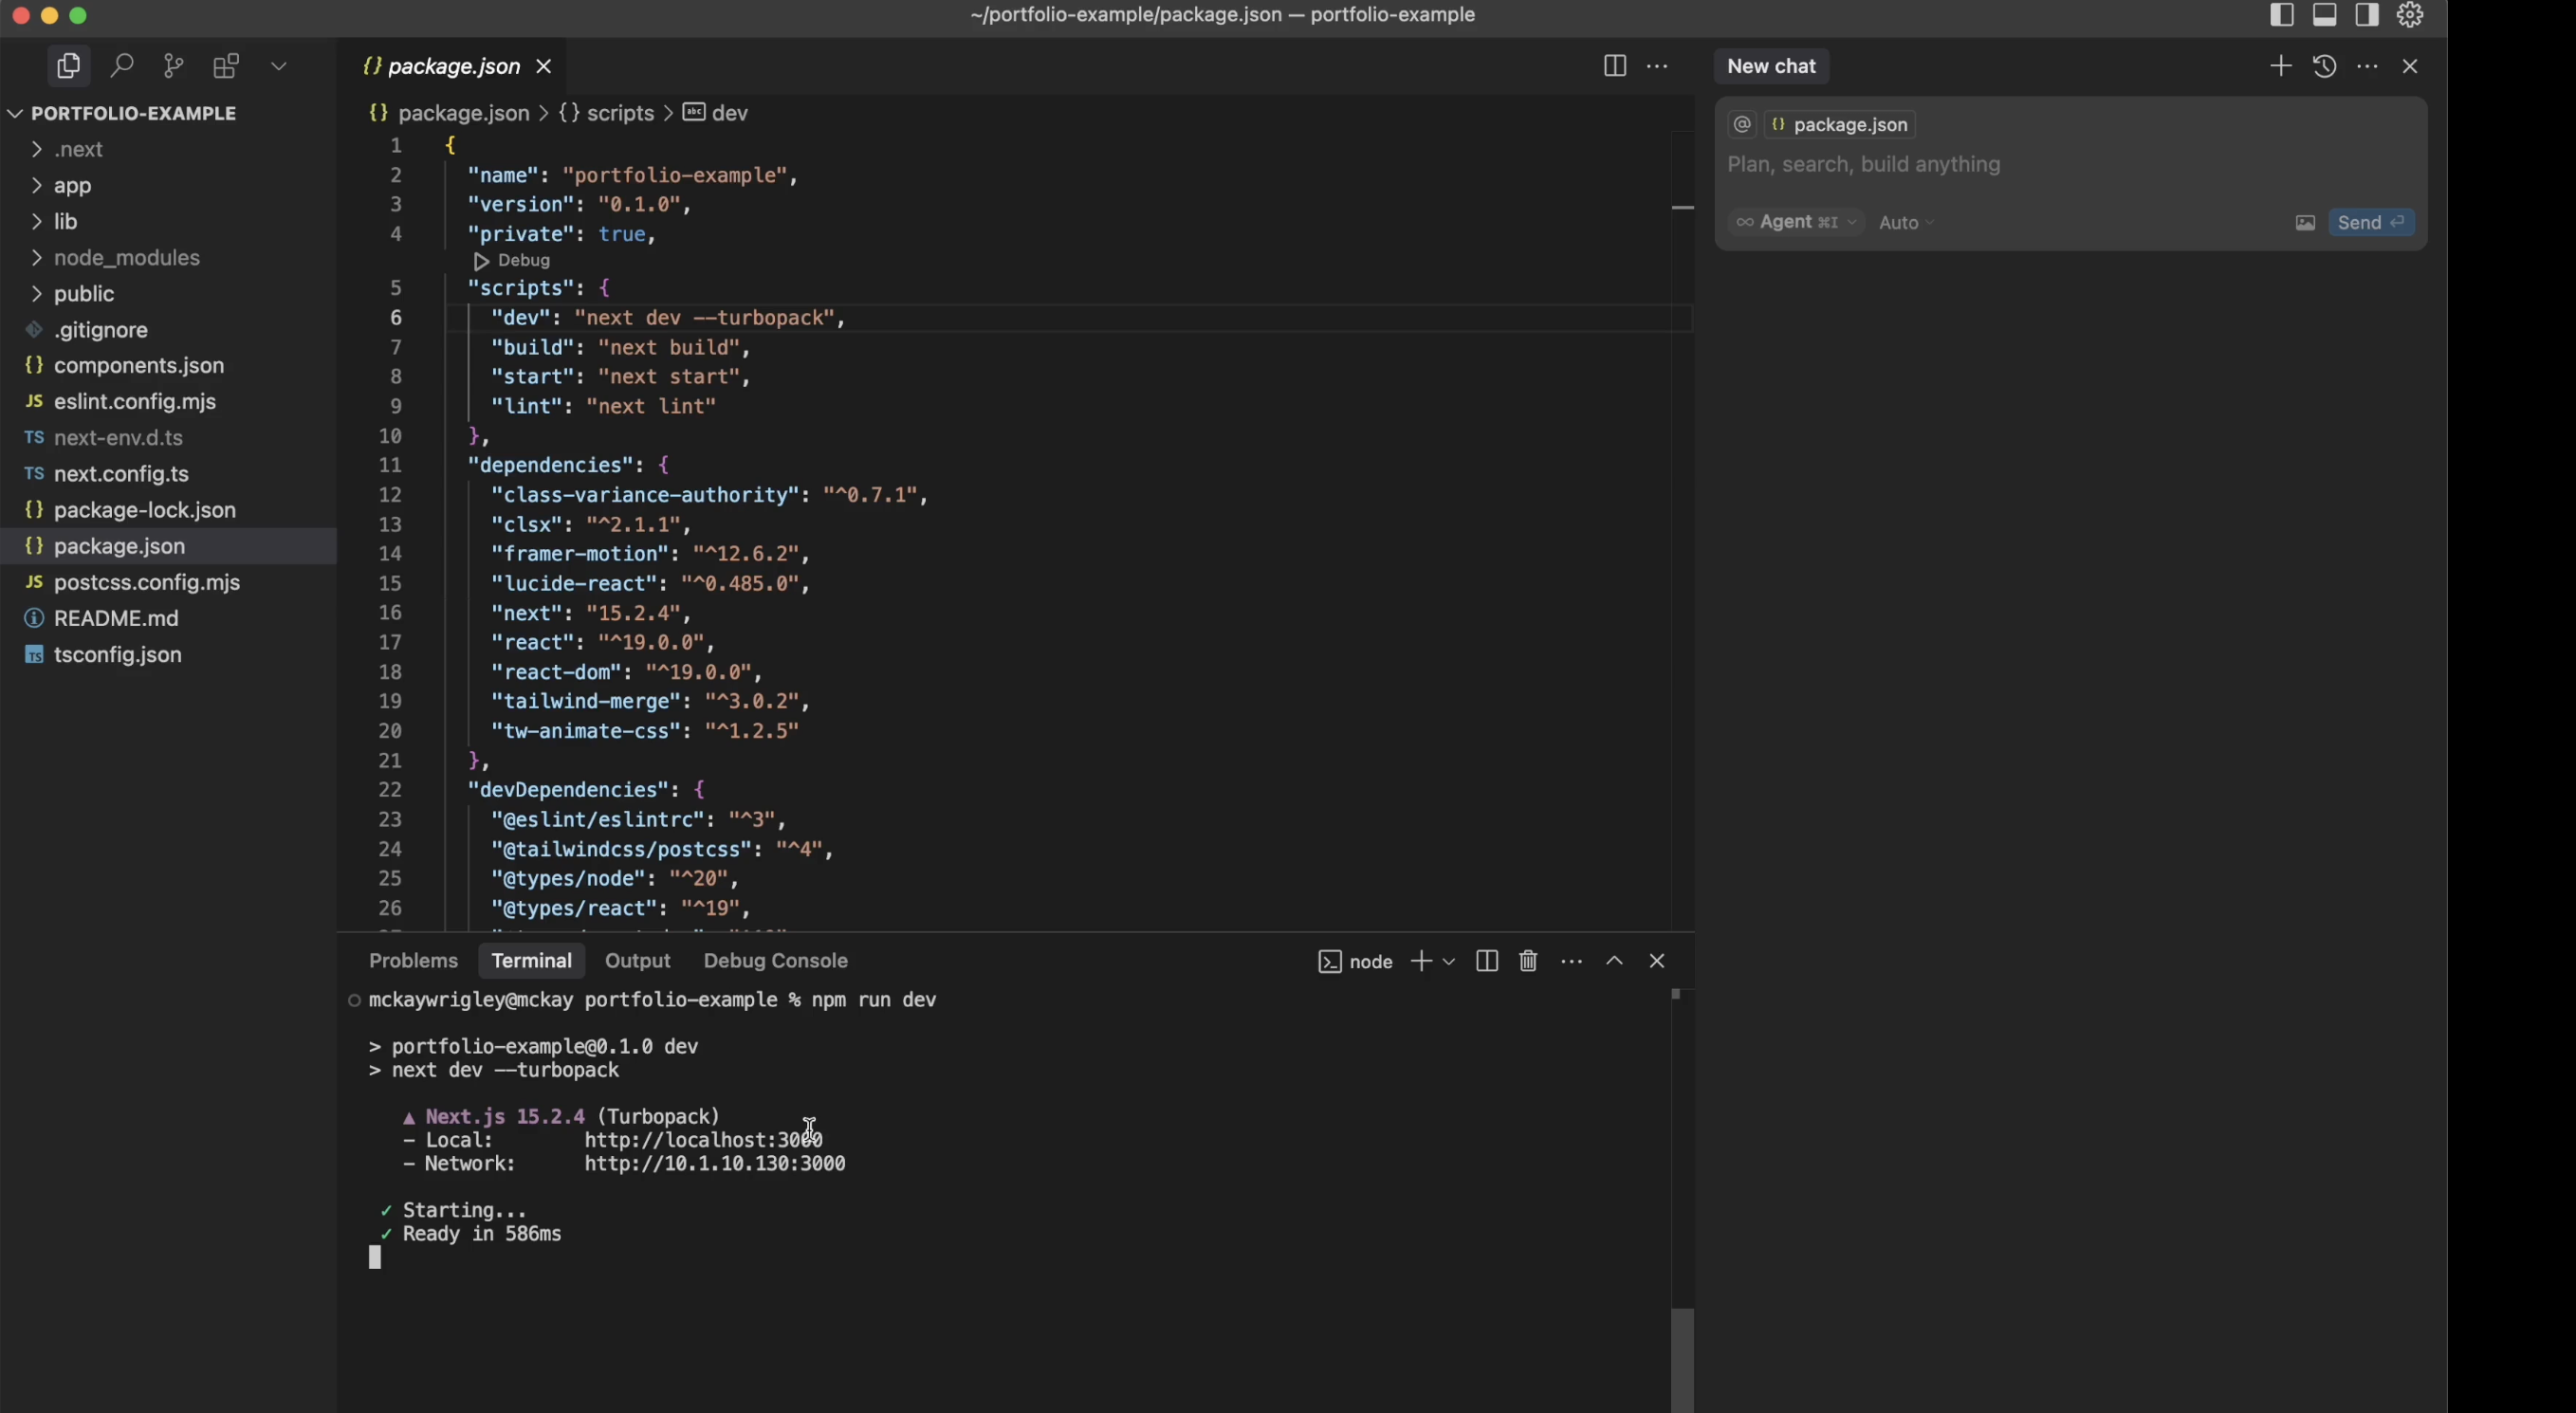Close the terminal panel

pos(1657,961)
